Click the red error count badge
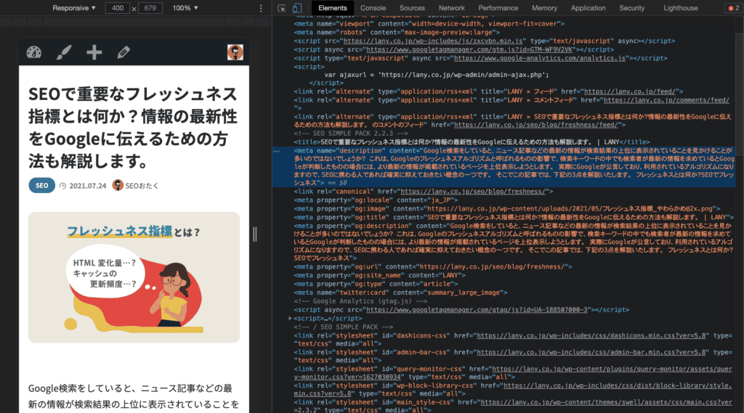744x413 pixels. 734,8
